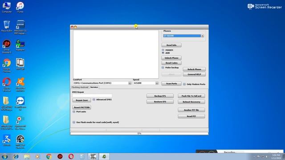Toggle Only Modem Ports checkbox
Screen dimensions: 285x160
pyautogui.click(x=184, y=84)
